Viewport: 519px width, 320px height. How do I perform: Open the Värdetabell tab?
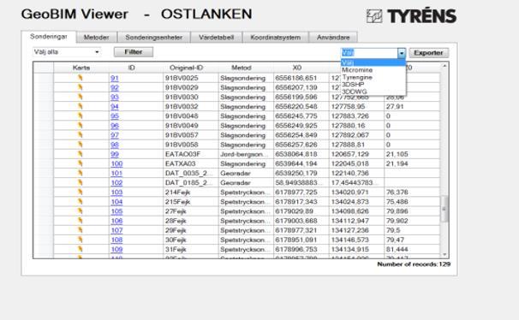pos(217,38)
